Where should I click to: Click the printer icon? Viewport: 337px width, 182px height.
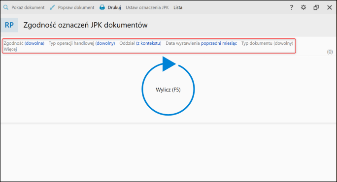(102, 7)
